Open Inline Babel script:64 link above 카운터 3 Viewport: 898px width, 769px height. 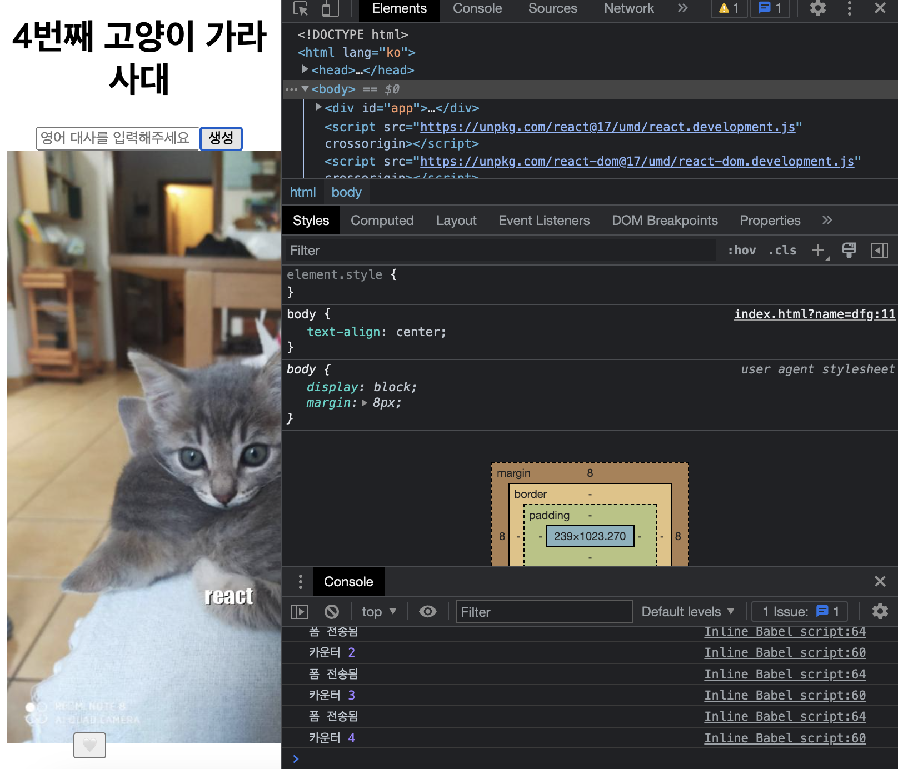pos(785,675)
